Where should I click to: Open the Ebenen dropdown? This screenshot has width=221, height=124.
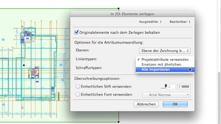(165, 51)
